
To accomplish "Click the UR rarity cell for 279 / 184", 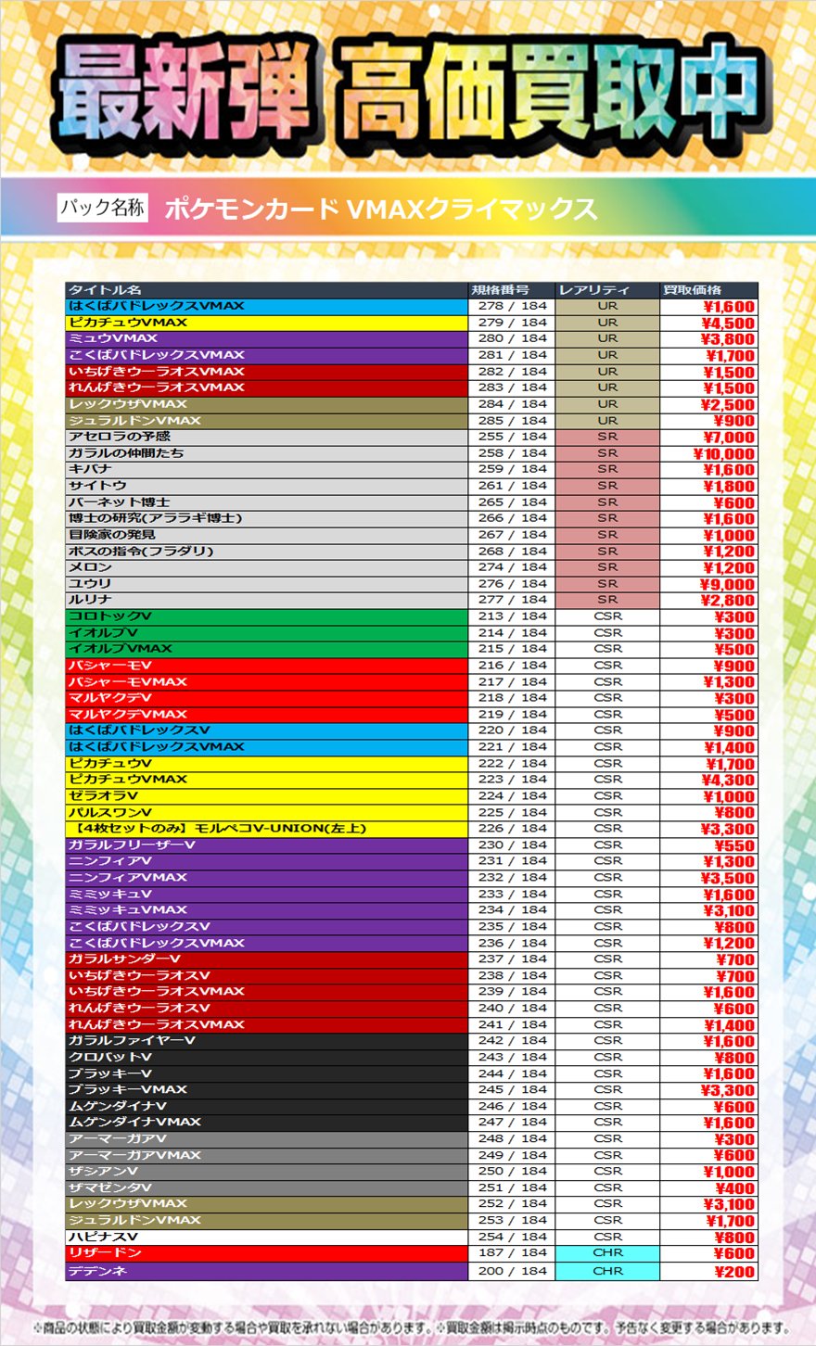I will tap(607, 323).
